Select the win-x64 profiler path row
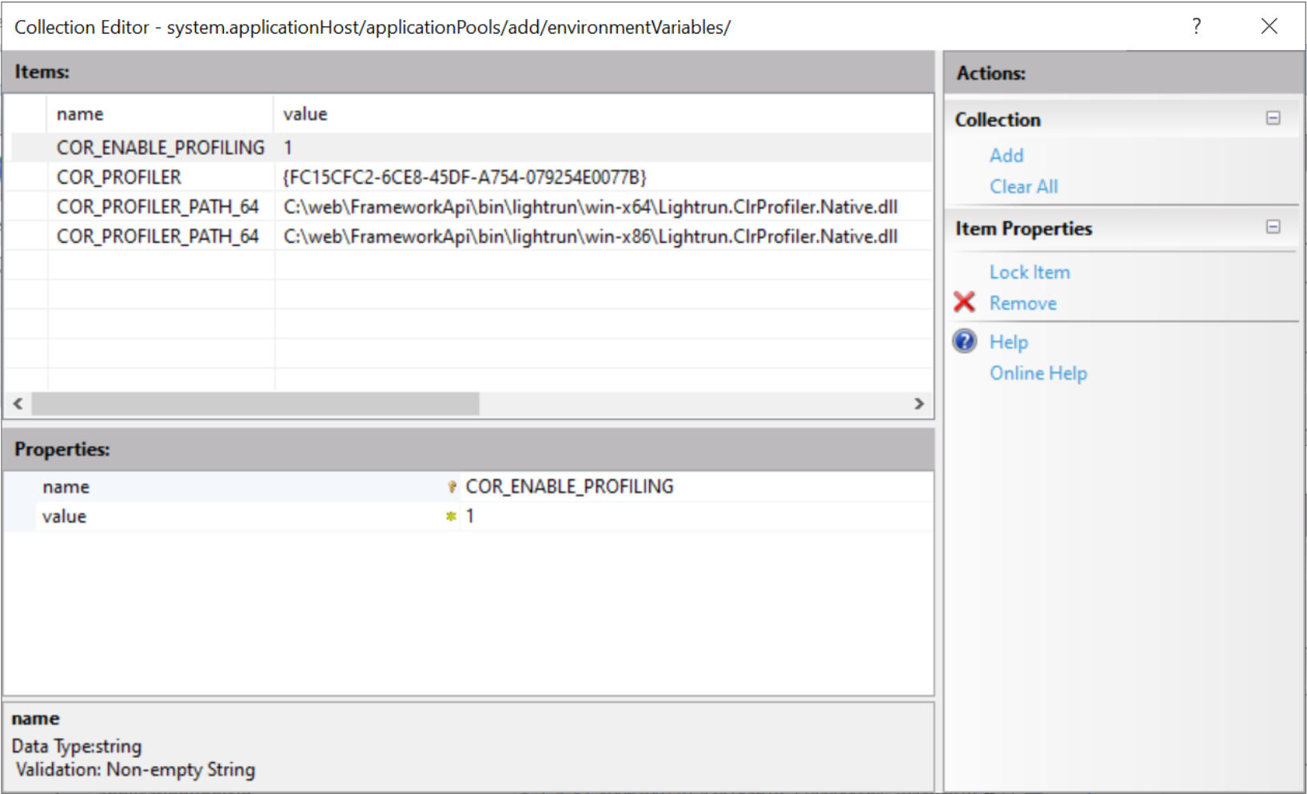 tap(589, 207)
